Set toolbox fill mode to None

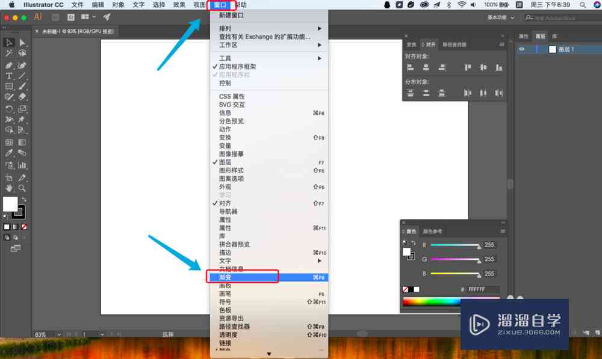coord(24,227)
